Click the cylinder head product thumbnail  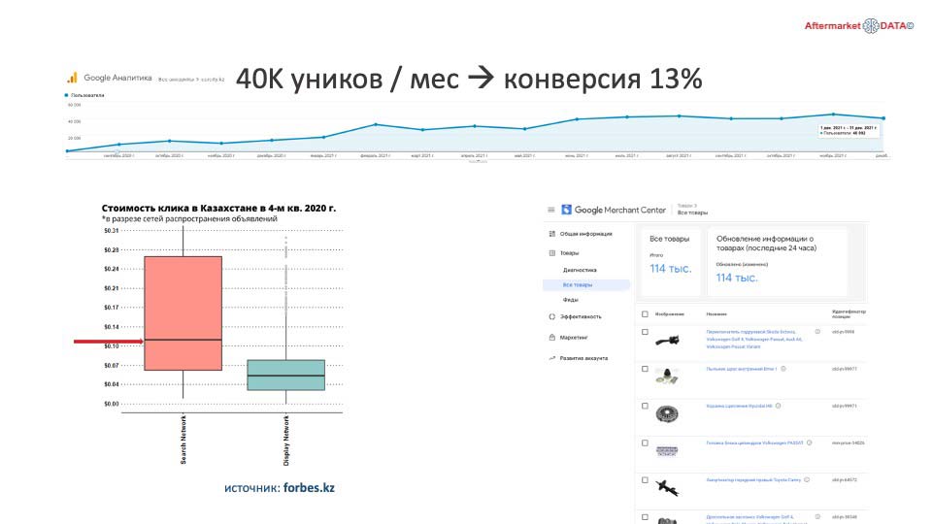[x=667, y=451]
